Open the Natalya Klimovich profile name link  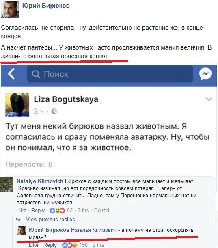coord(40,181)
